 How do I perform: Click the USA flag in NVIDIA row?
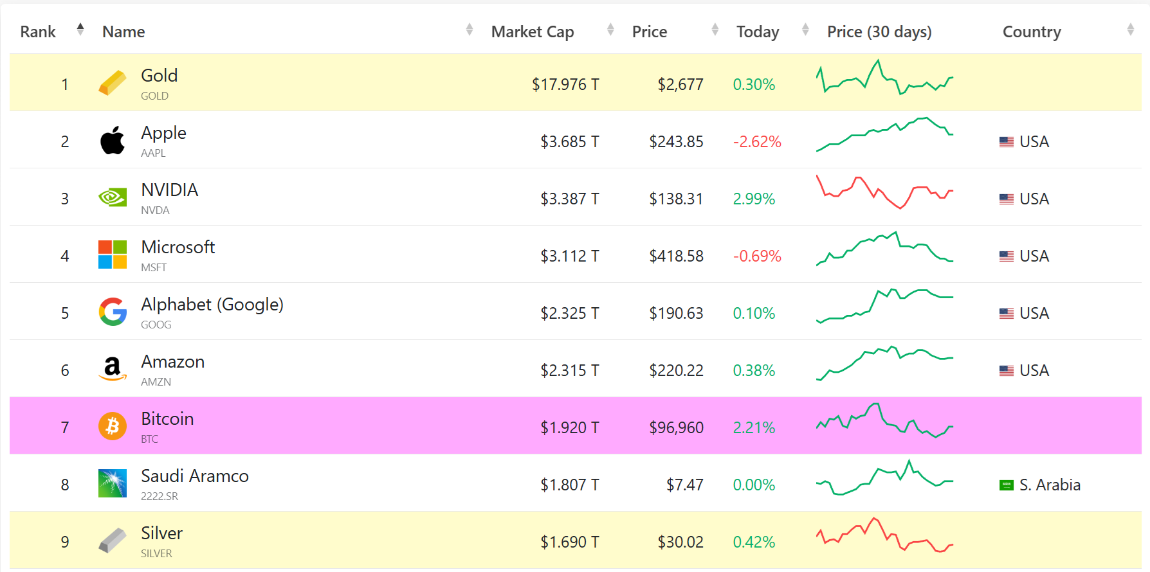[x=1007, y=199]
